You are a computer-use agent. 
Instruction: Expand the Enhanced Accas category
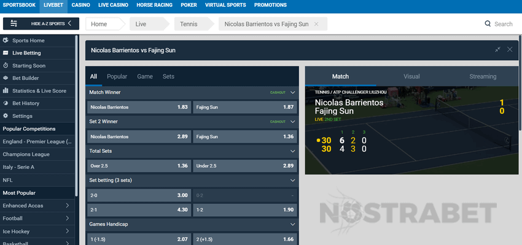[x=68, y=206]
